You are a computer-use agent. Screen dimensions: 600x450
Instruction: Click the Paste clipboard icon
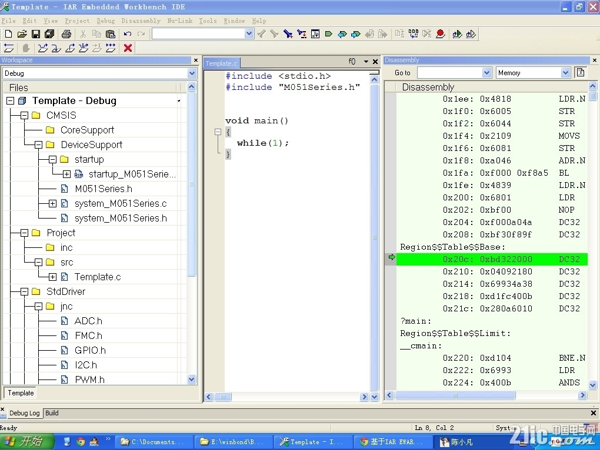(x=110, y=34)
